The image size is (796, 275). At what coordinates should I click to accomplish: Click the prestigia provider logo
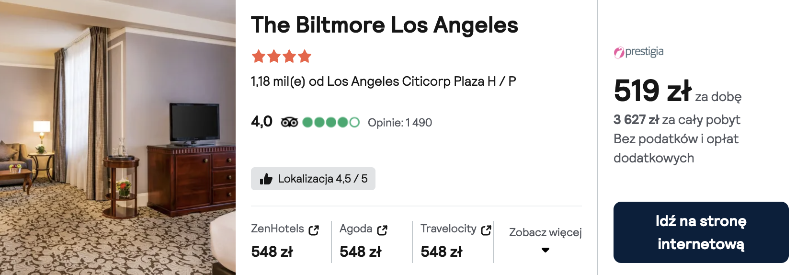click(638, 52)
